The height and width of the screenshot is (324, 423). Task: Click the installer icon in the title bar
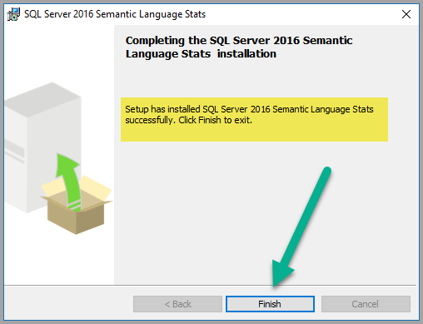tap(13, 14)
